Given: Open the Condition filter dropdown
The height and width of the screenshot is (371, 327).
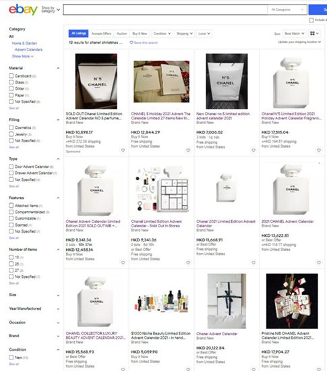Looking at the screenshot, I should pos(162,34).
